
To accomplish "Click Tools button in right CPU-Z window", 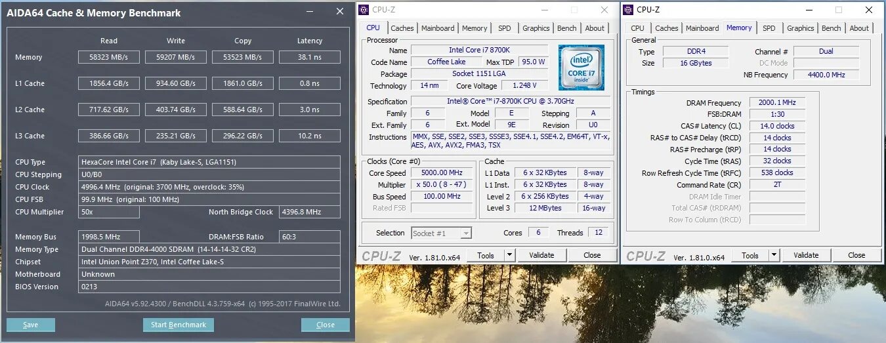I will (x=750, y=255).
